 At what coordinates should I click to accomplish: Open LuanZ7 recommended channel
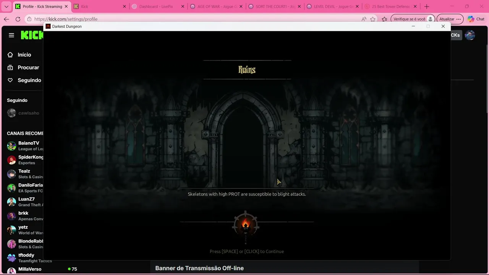coord(24,202)
